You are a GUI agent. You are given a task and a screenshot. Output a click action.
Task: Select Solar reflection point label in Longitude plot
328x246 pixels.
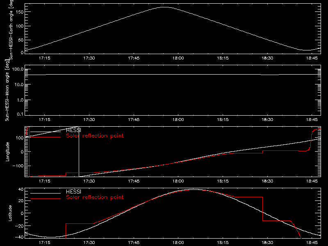tap(95, 136)
